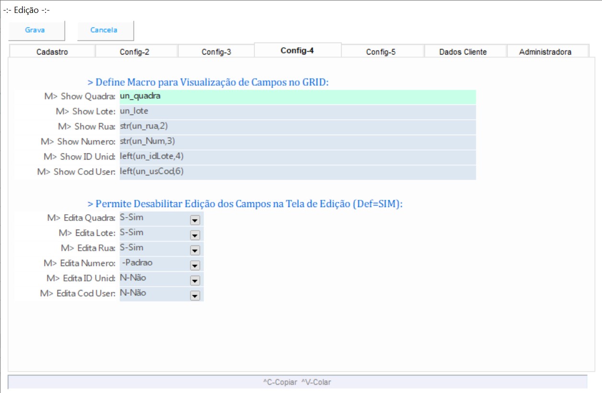Click the Show ID Unid field

[x=297, y=157]
